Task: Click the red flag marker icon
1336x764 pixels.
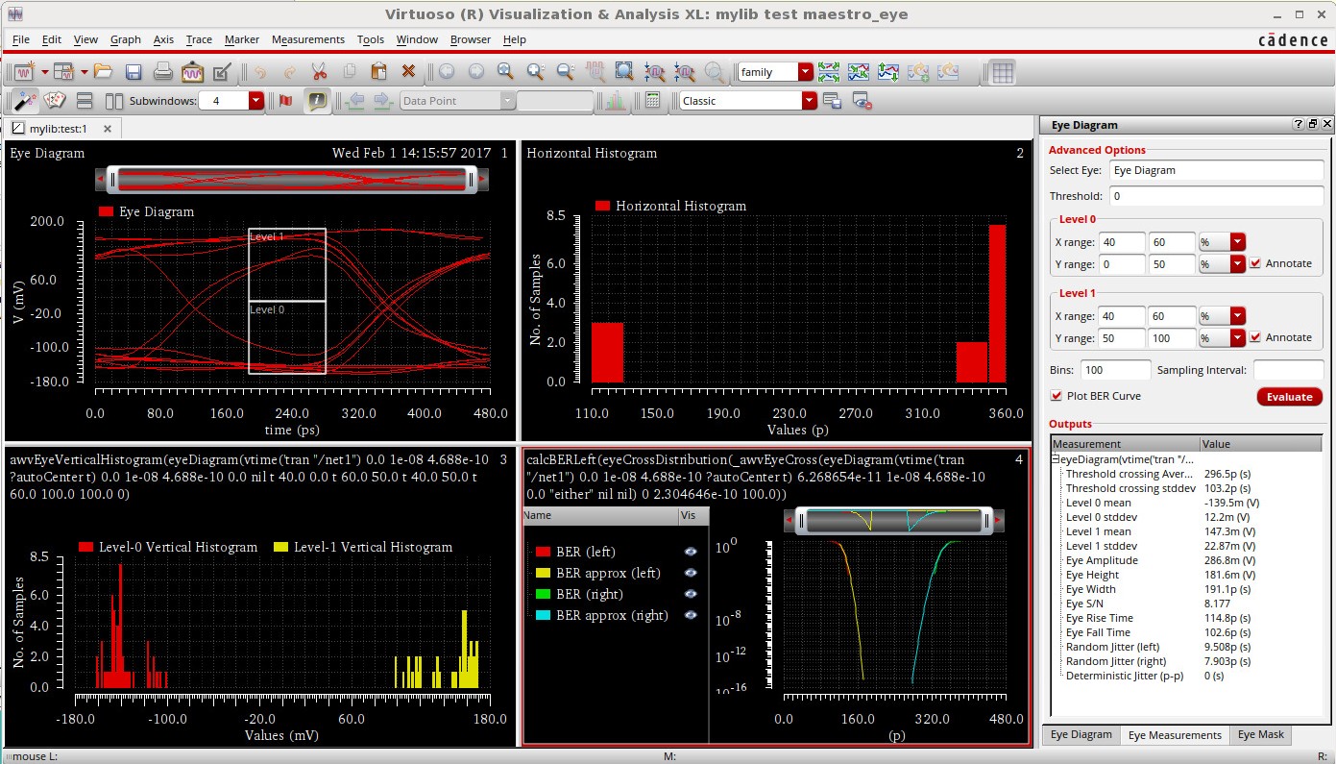Action: (x=285, y=100)
